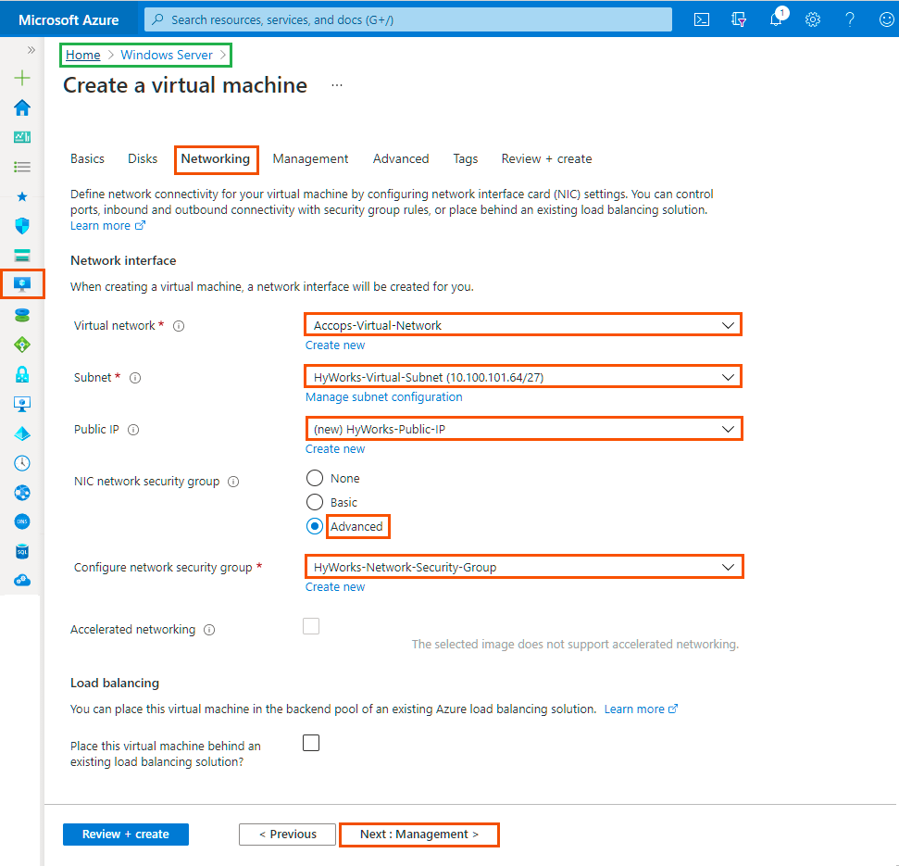
Task: Launch Cloud Shell from the top bar
Action: click(702, 19)
